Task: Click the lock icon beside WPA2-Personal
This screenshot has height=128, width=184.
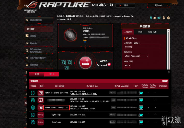Action: coord(109,64)
